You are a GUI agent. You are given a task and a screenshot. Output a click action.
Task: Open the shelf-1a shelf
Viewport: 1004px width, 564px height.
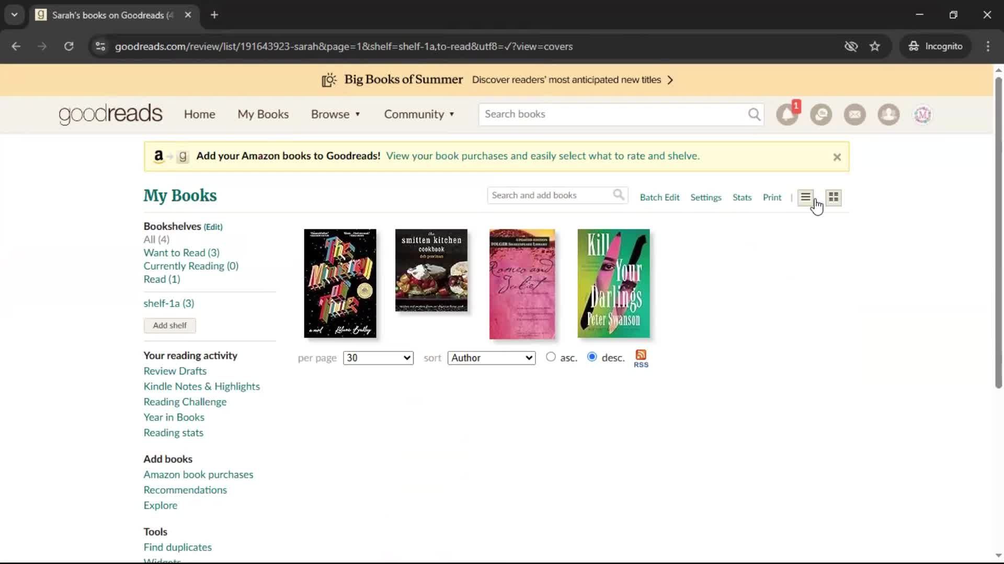pyautogui.click(x=168, y=303)
